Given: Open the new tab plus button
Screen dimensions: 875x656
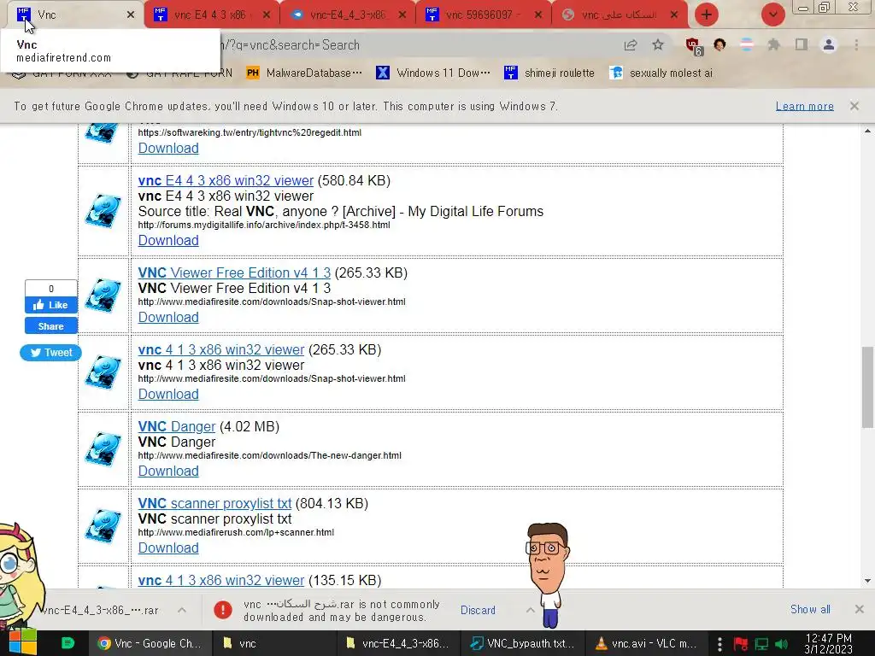Looking at the screenshot, I should click(x=706, y=15).
